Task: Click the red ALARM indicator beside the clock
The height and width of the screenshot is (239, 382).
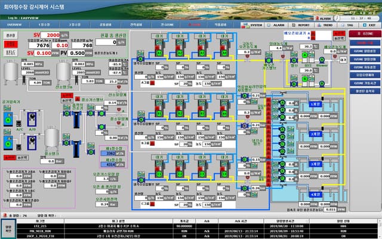Action: pyautogui.click(x=324, y=19)
